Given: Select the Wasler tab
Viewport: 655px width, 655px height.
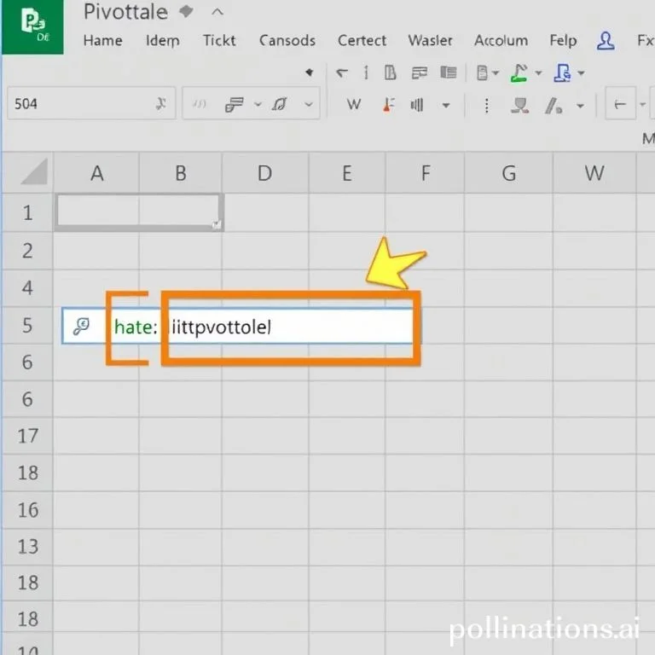Looking at the screenshot, I should pos(430,41).
